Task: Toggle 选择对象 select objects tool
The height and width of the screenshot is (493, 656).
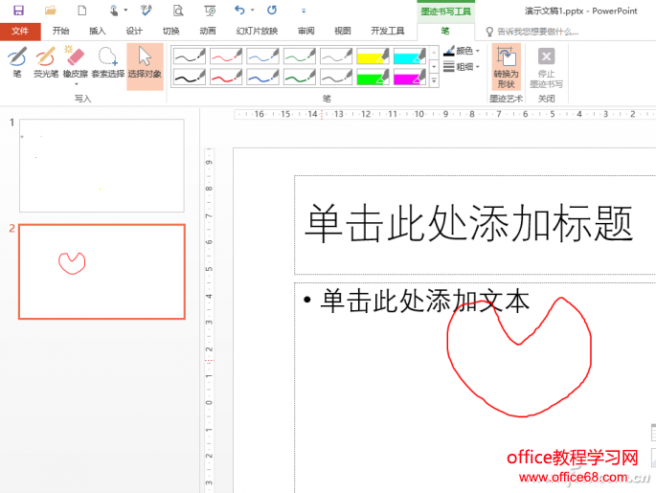Action: coord(145,66)
